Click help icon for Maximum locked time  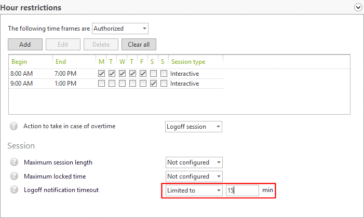(x=14, y=176)
